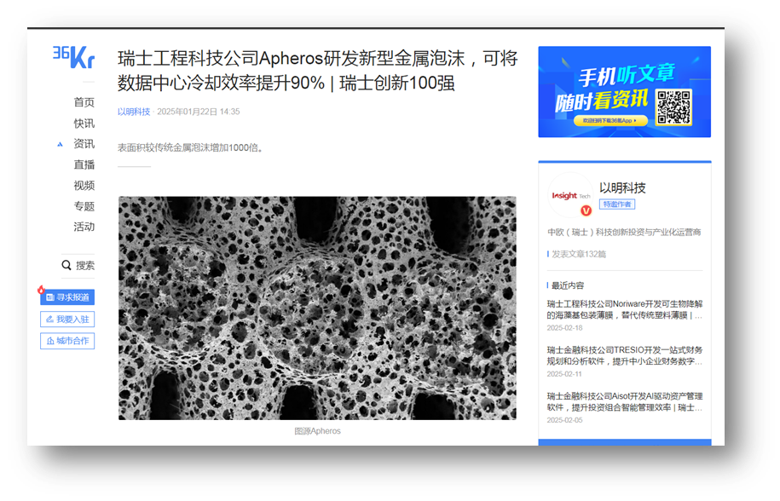The image size is (780, 501).
Task: Click the search magnifier icon
Action: (66, 265)
